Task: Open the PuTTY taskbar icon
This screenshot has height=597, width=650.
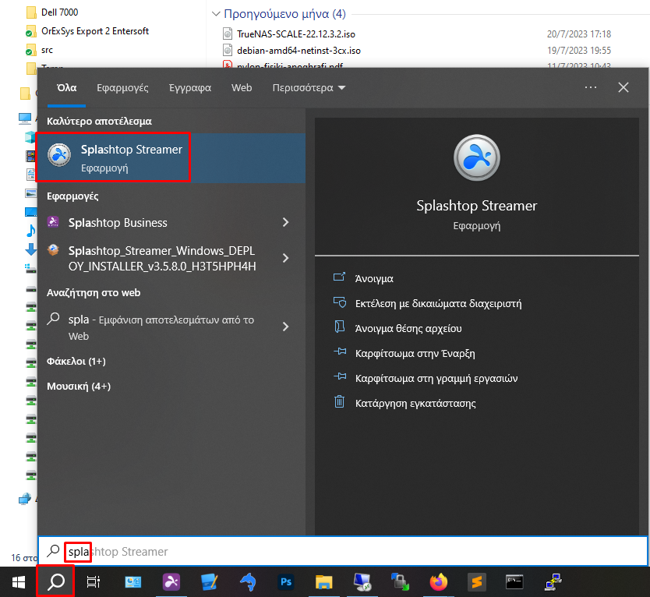Action: (553, 582)
